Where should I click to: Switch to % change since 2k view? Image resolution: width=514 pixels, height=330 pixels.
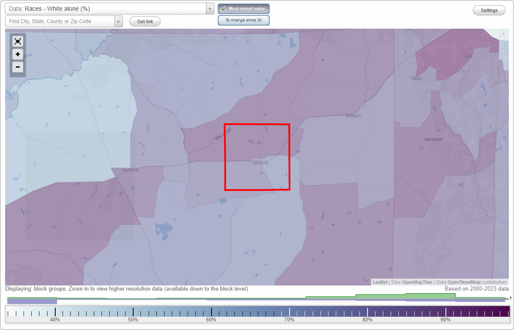(243, 20)
